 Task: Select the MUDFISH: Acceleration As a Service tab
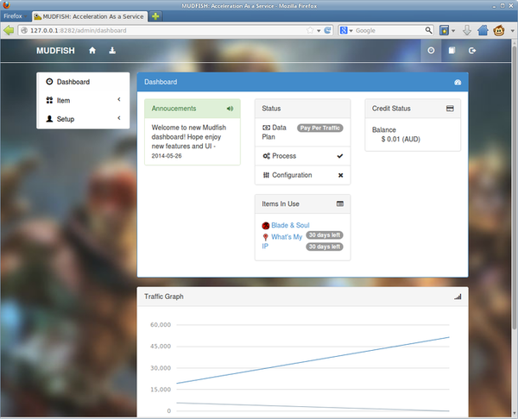point(89,16)
